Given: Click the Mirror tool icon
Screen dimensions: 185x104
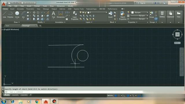Looking at the screenshot, I should [38, 16].
